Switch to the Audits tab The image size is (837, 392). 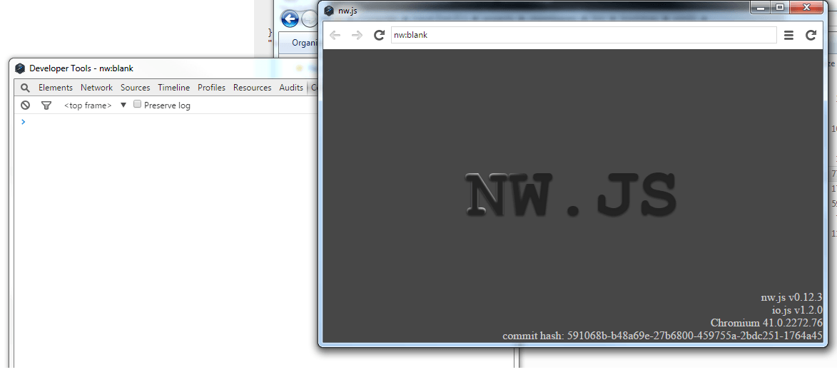tap(291, 88)
